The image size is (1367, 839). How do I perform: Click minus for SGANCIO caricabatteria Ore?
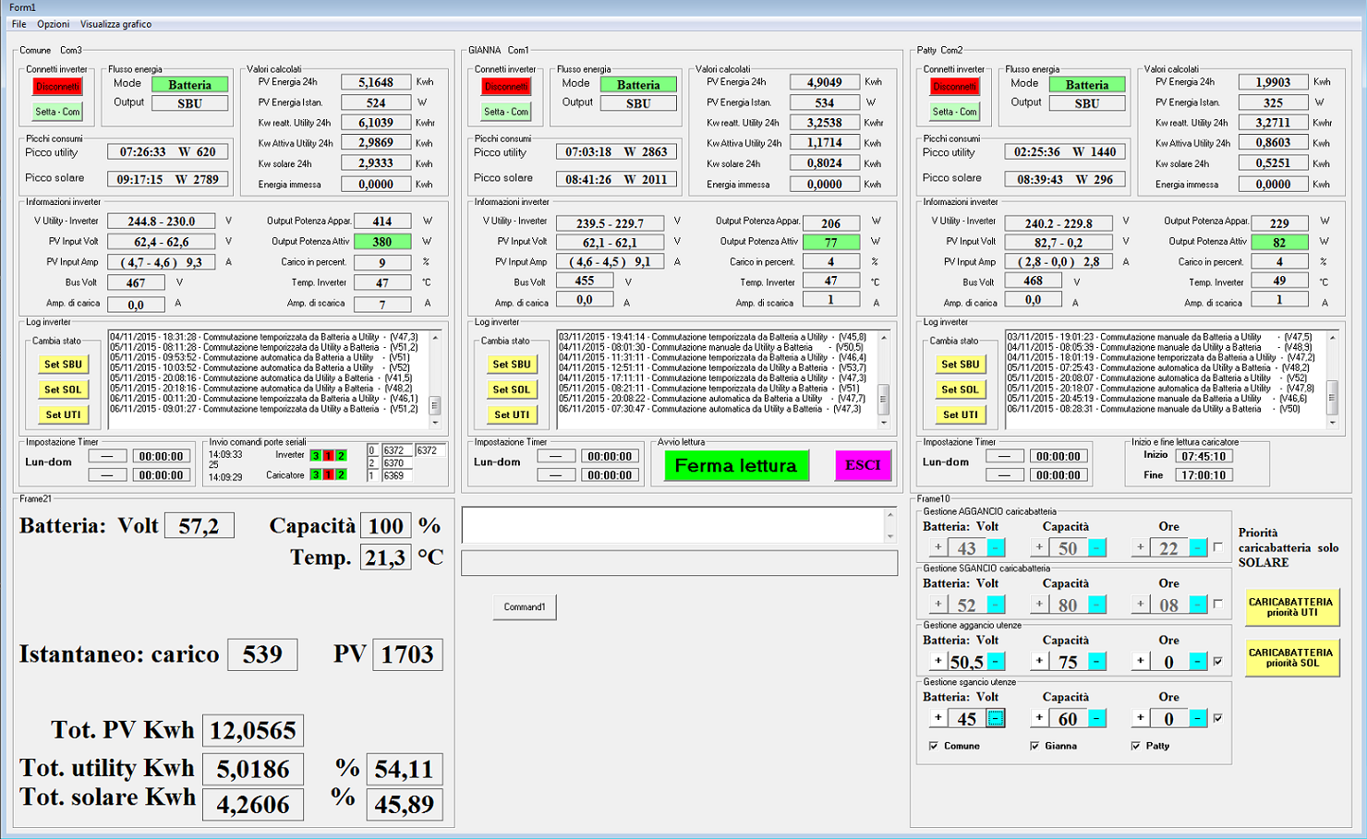point(1198,605)
